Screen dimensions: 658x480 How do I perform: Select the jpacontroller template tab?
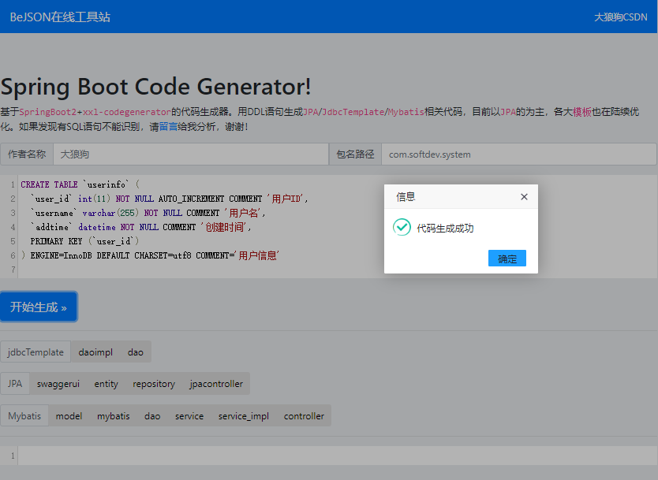point(216,384)
